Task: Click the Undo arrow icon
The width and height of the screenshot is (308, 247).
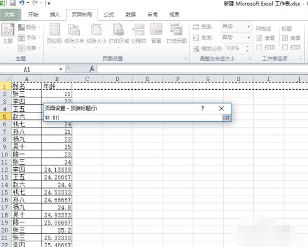Action: [21, 3]
